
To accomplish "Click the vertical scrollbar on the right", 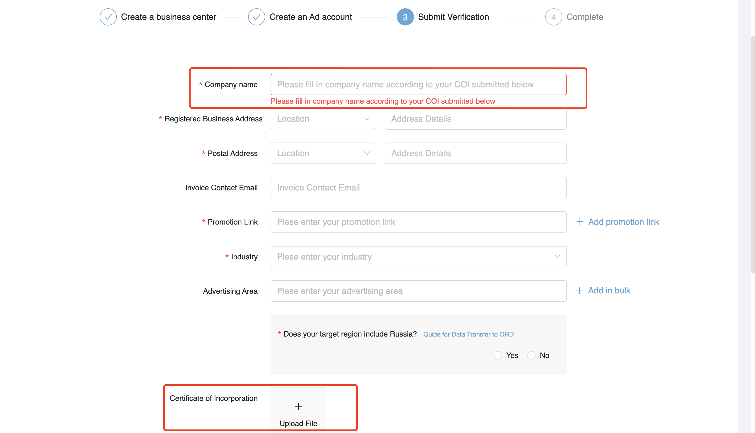I will pos(752,155).
